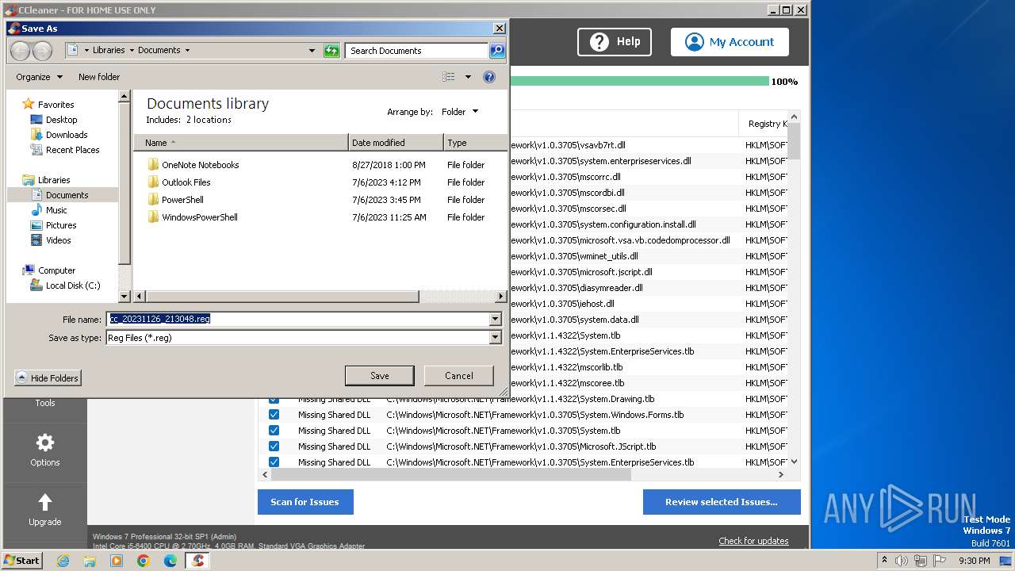Go to Desktop in Favorites
The image size is (1015, 571).
pyautogui.click(x=61, y=120)
